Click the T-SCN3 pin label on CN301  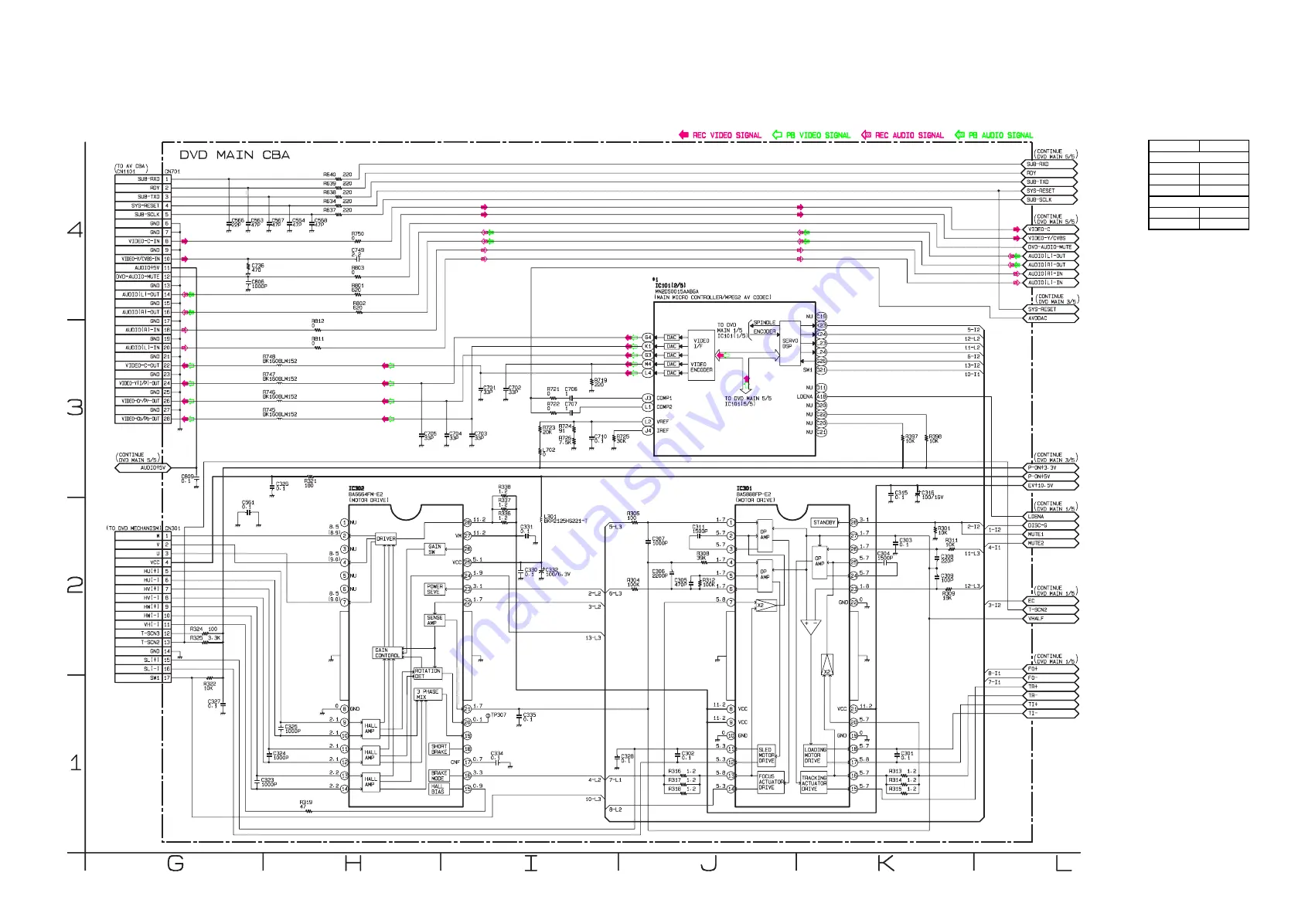(150, 633)
